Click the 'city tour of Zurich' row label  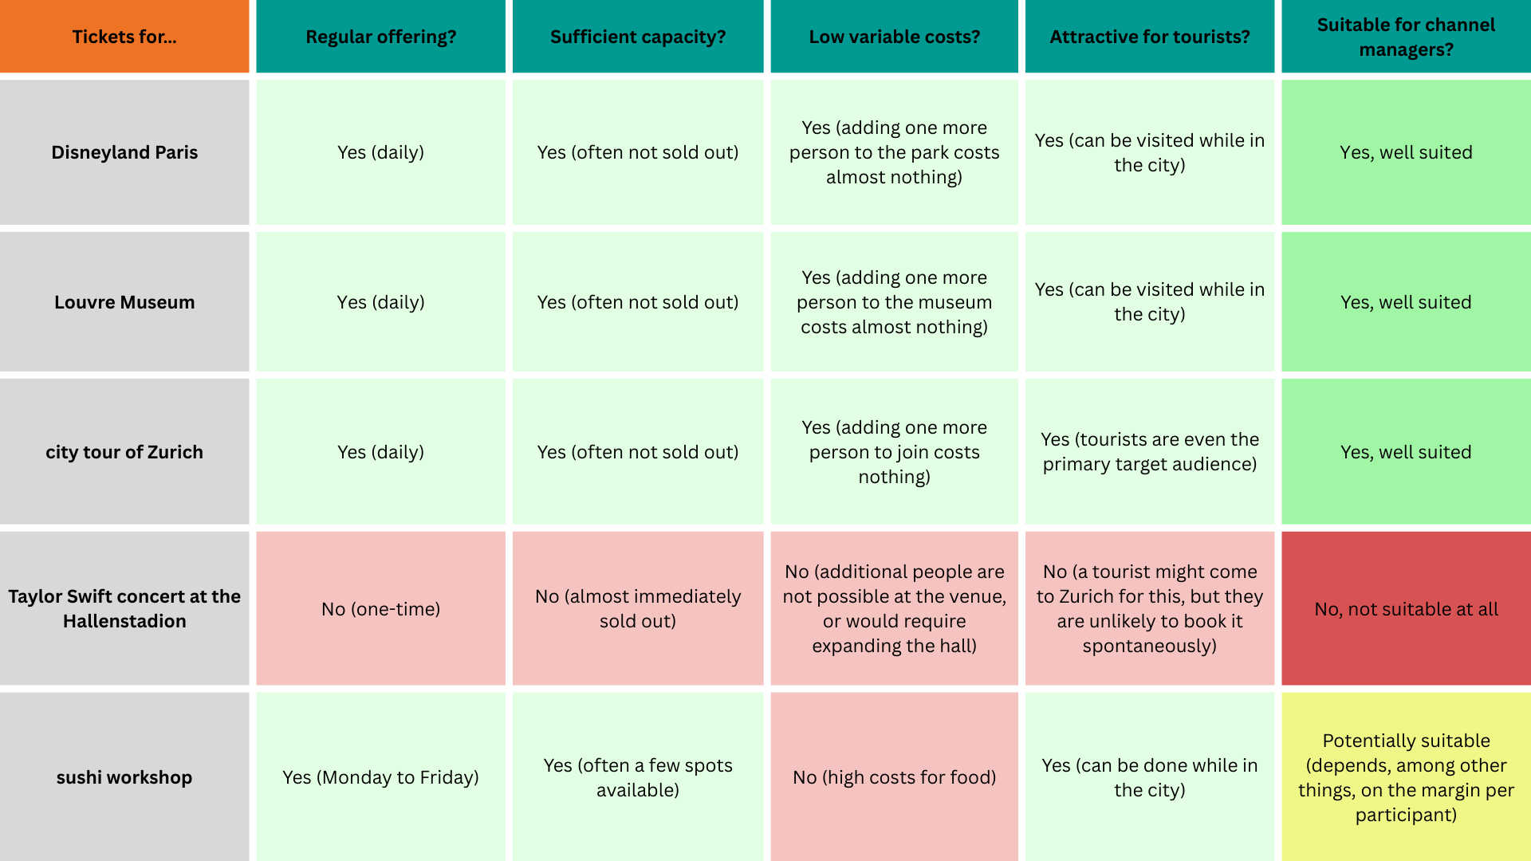click(x=124, y=452)
